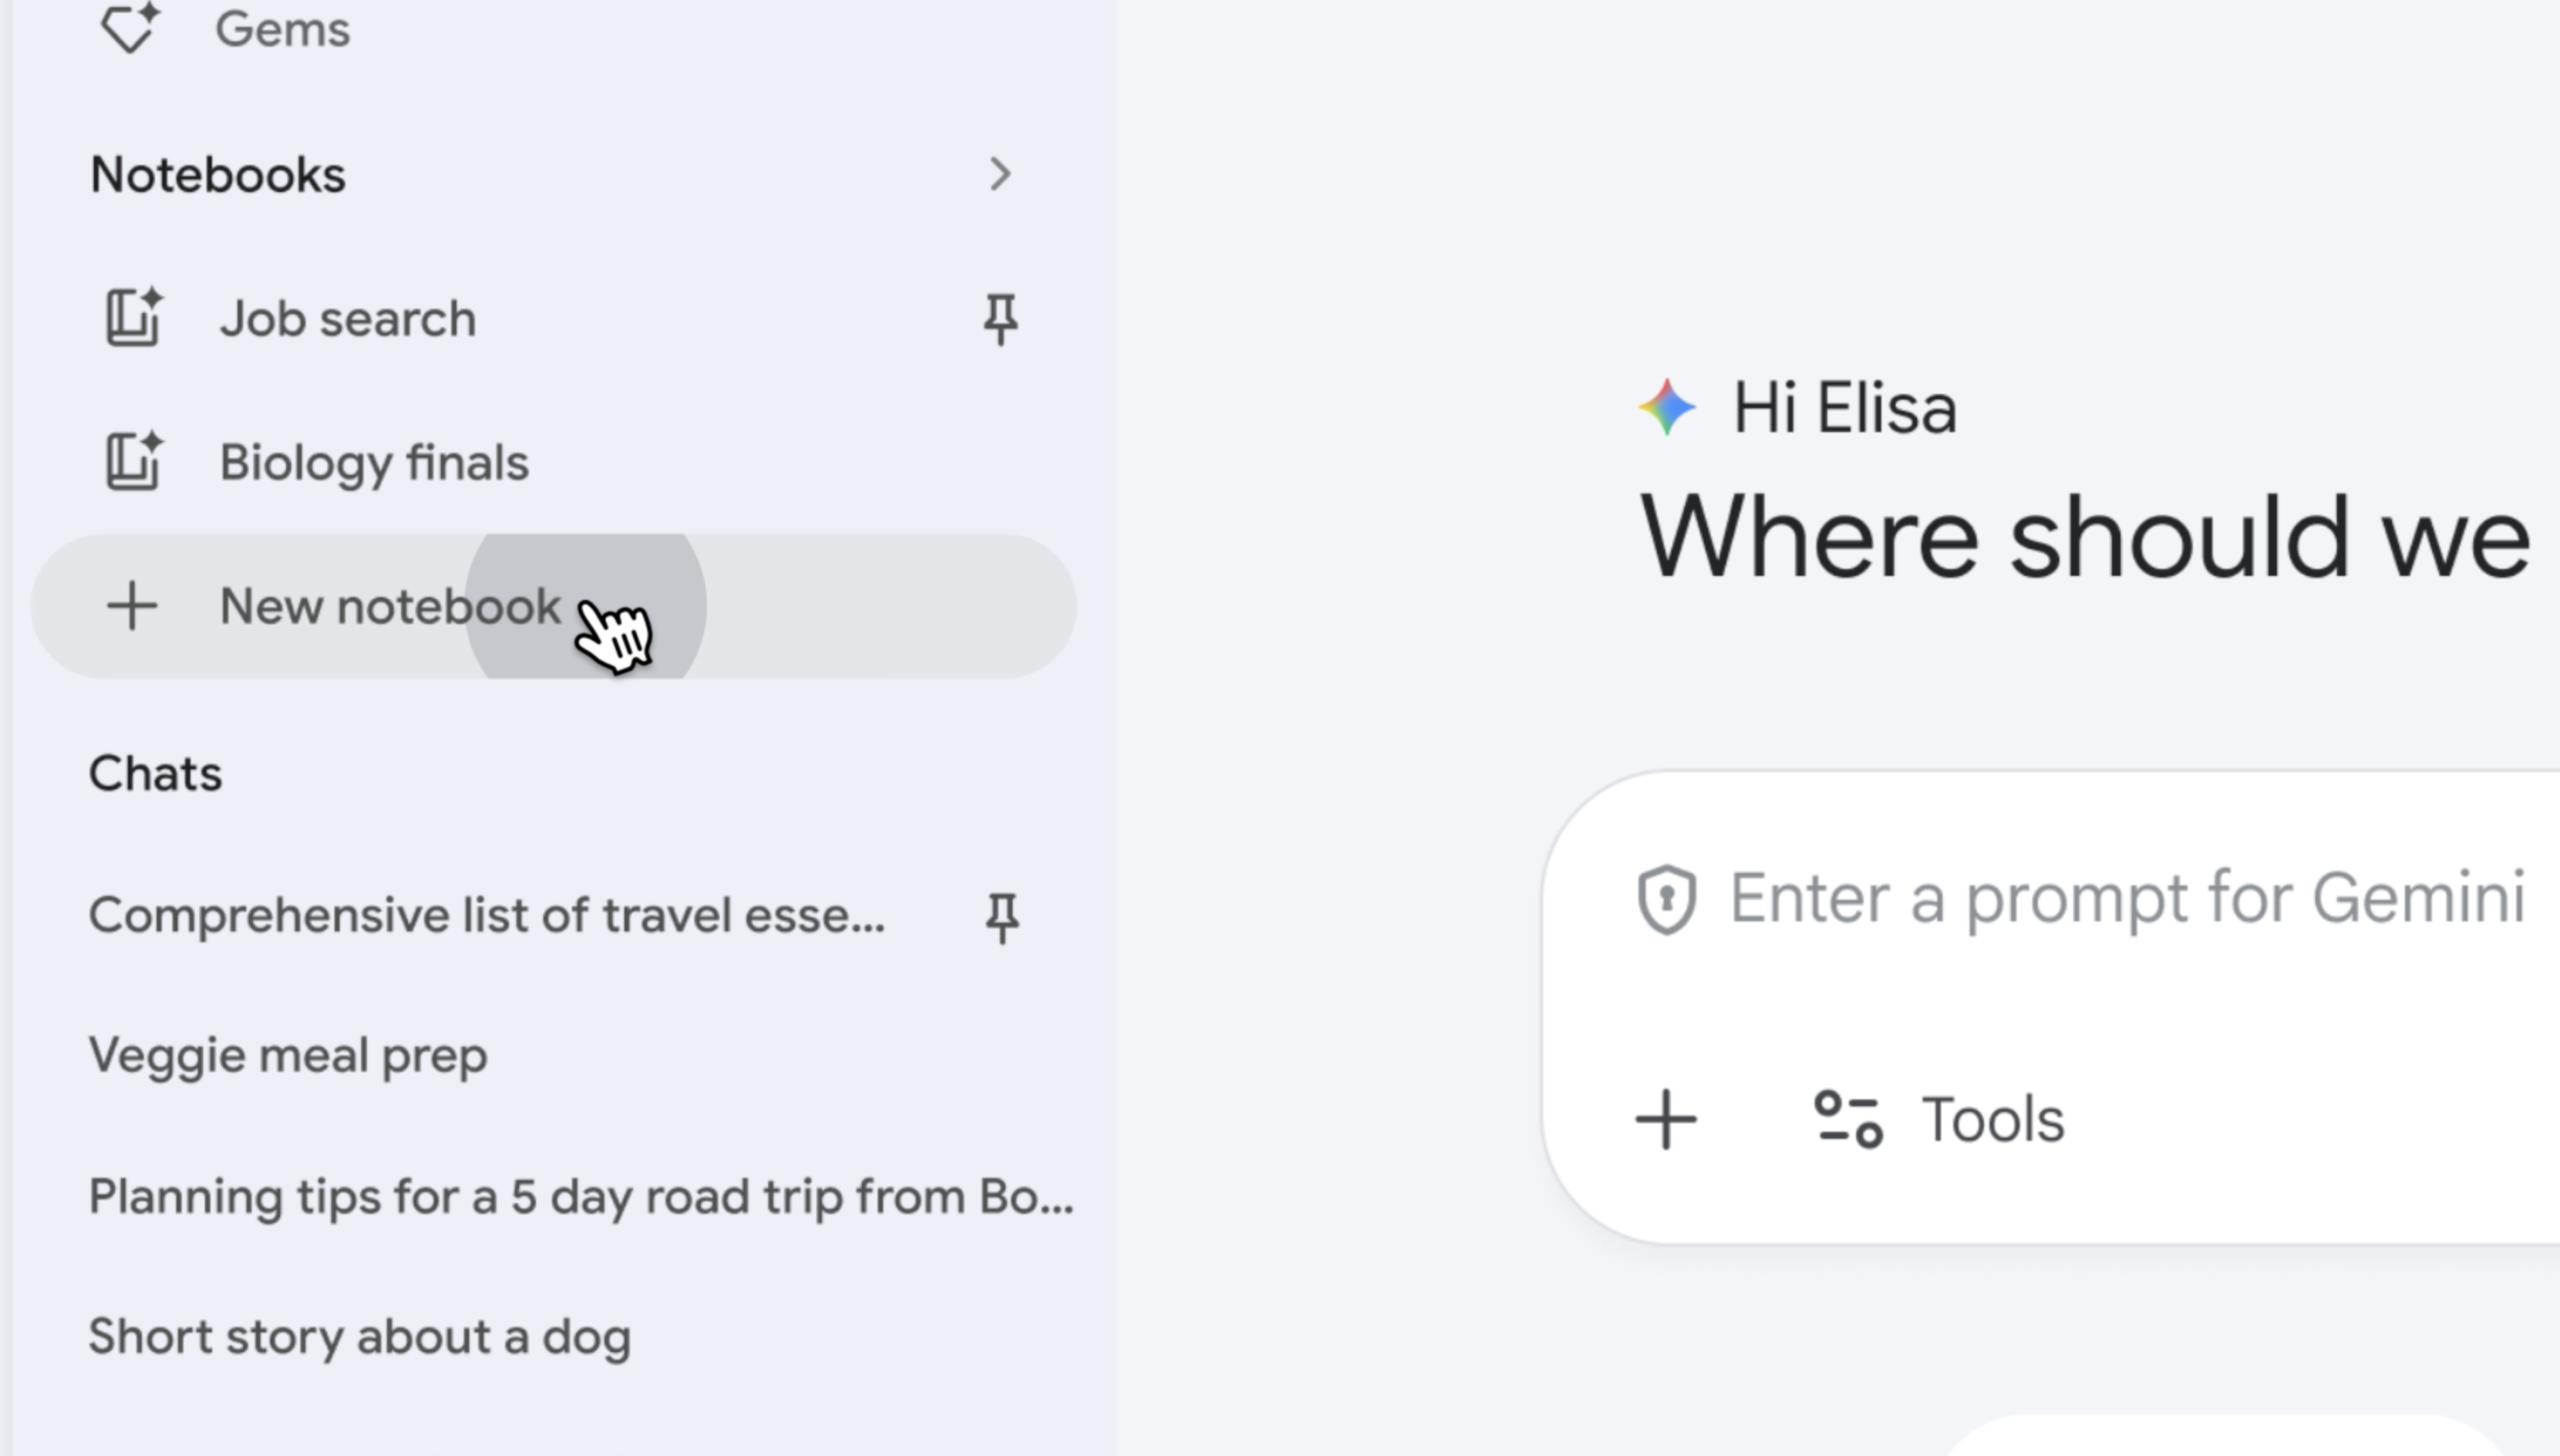Click the Chats section heading

(156, 773)
